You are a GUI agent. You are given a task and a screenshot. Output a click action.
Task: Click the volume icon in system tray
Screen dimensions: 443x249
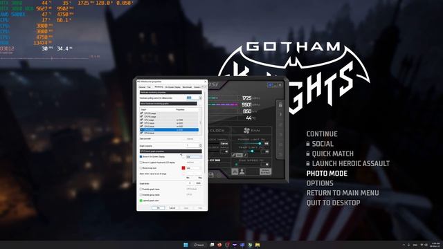pos(426,245)
